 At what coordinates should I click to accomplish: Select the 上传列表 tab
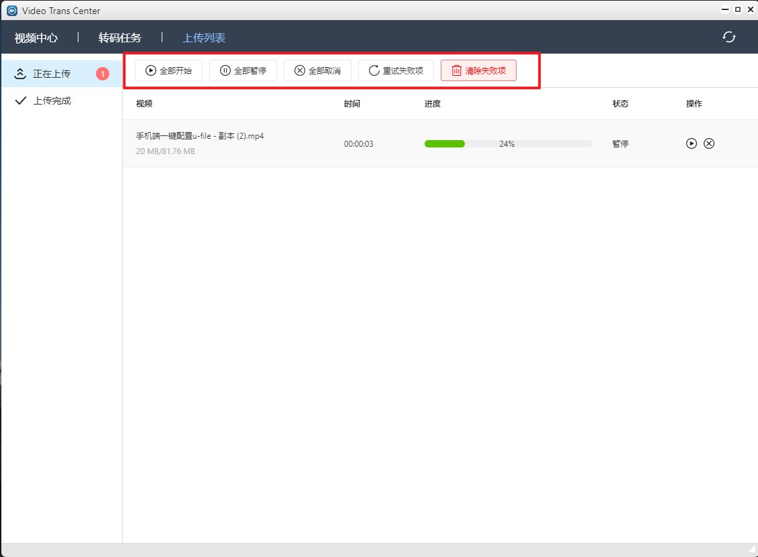pyautogui.click(x=204, y=38)
